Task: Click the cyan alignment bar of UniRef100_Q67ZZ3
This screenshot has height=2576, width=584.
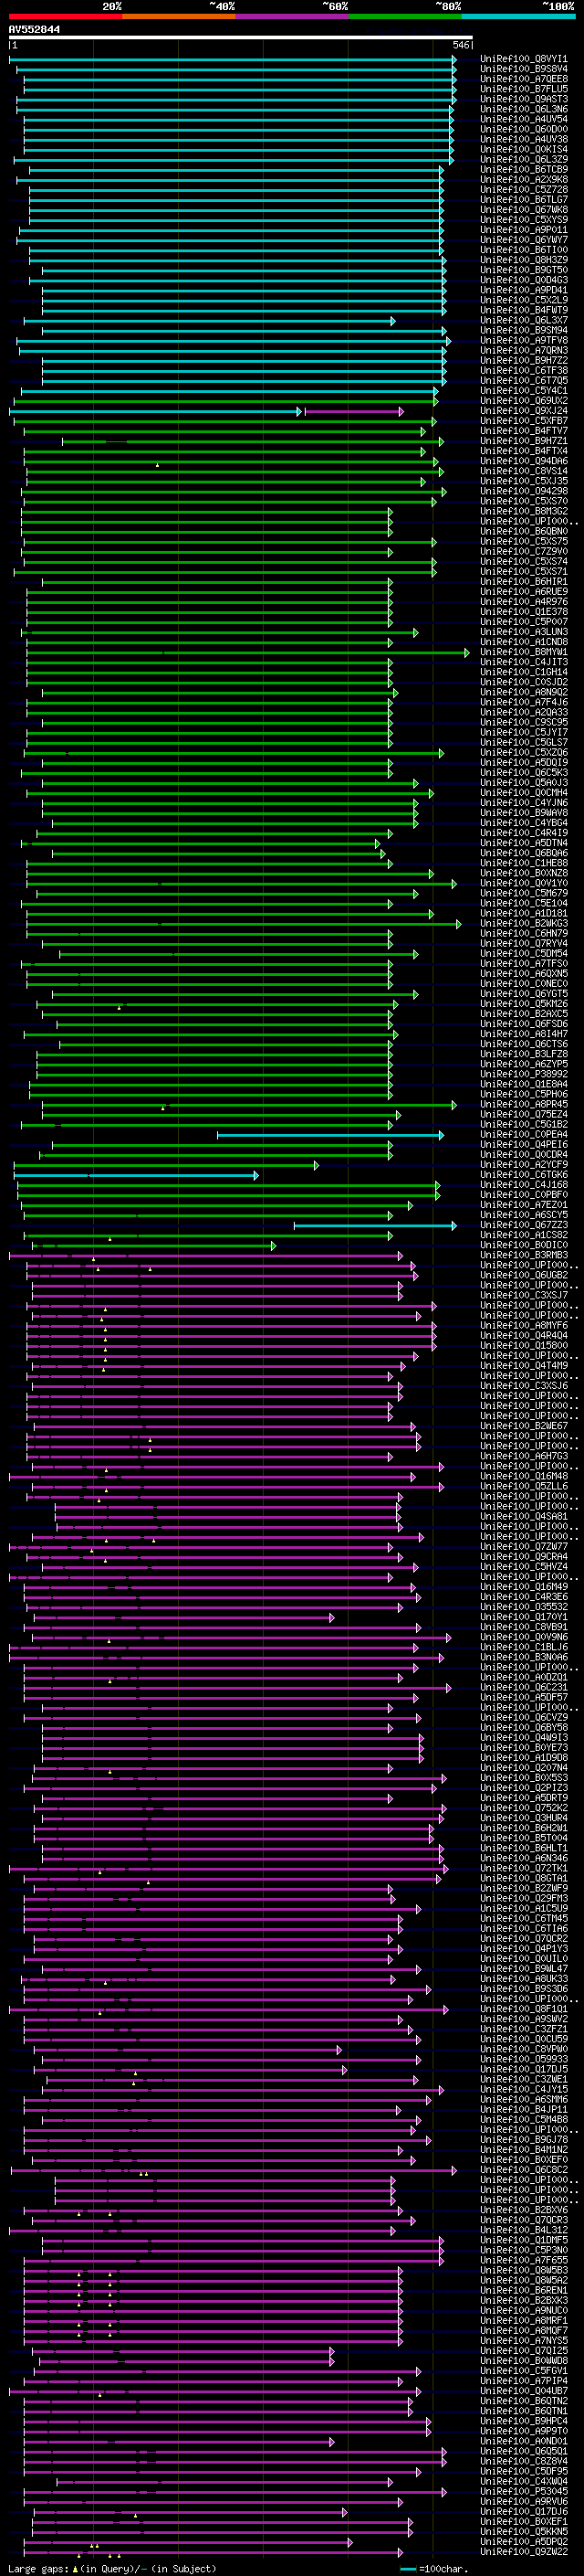Action: tap(374, 1225)
